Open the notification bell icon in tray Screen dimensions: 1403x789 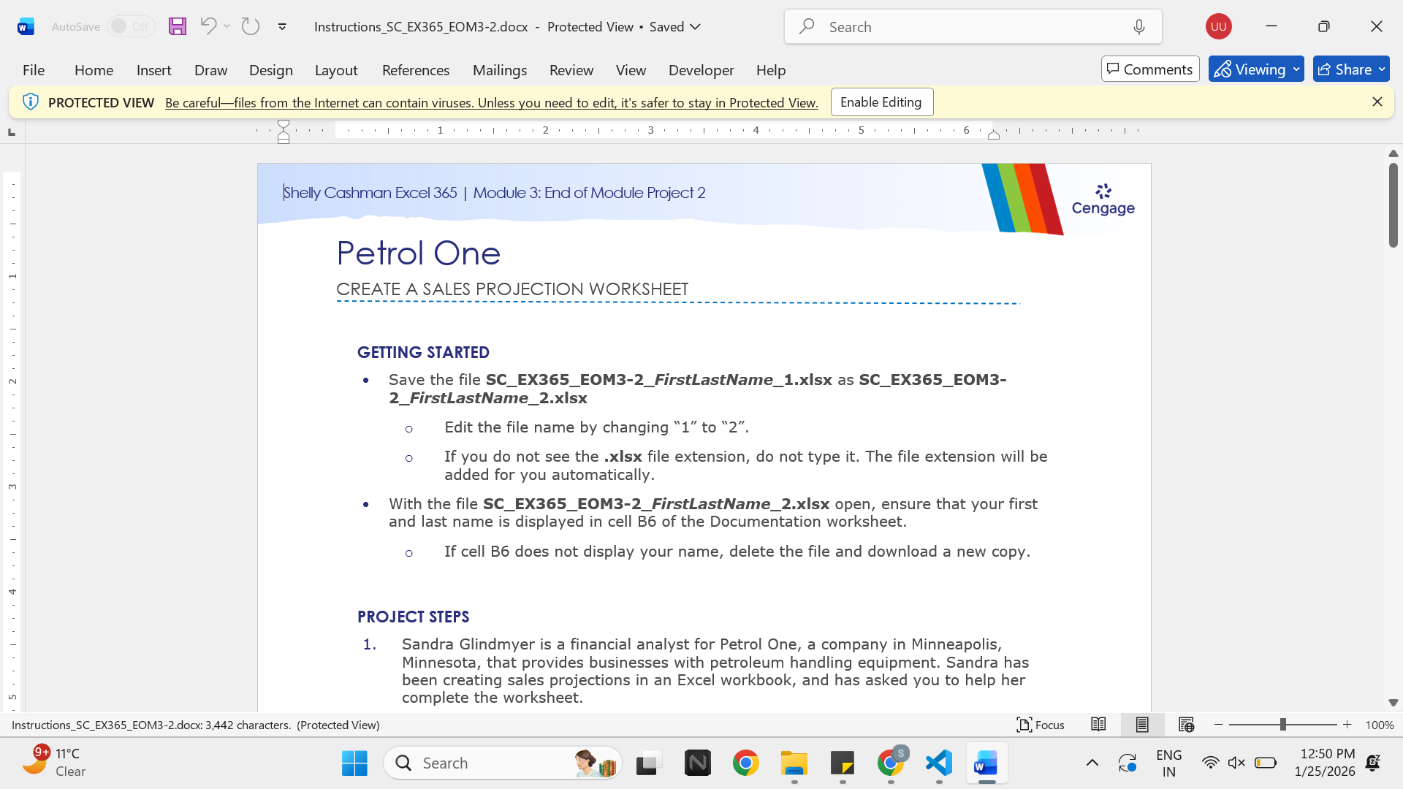(1373, 763)
